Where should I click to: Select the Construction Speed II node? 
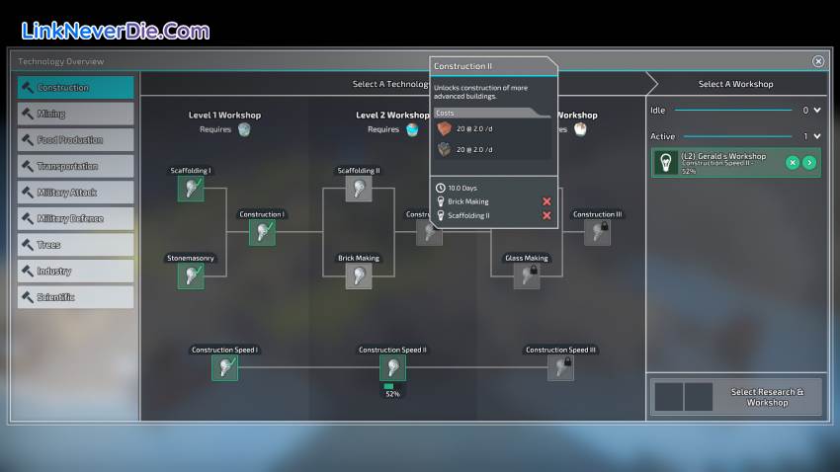pyautogui.click(x=392, y=367)
